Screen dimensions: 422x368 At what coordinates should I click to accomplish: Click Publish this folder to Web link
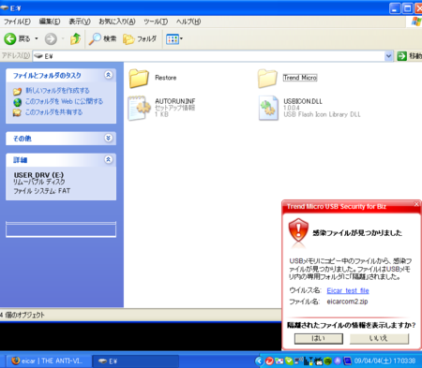click(x=64, y=101)
